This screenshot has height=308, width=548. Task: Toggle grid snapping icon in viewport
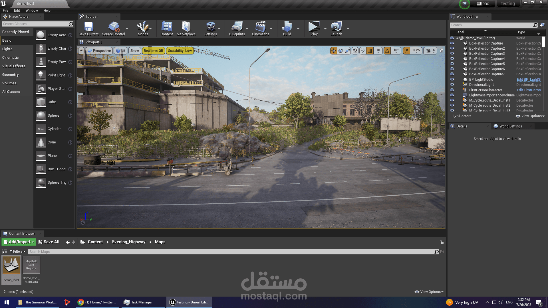[370, 51]
